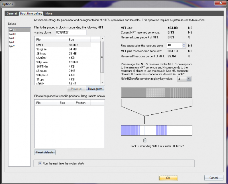Click the Reset defaults button
Image resolution: width=228 pixels, height=184 pixels.
pos(45,152)
